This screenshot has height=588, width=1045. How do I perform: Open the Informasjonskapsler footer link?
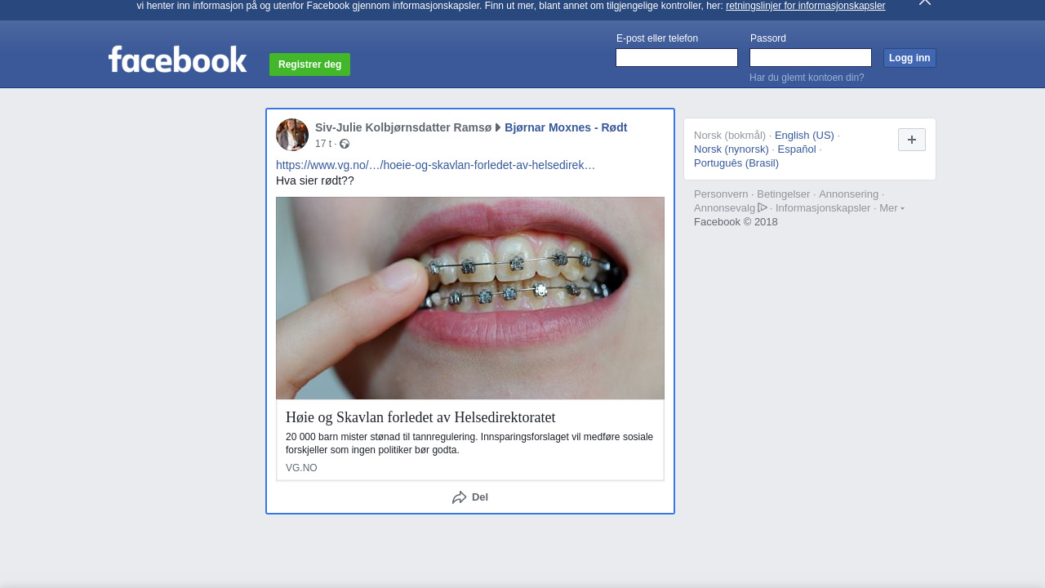point(823,208)
